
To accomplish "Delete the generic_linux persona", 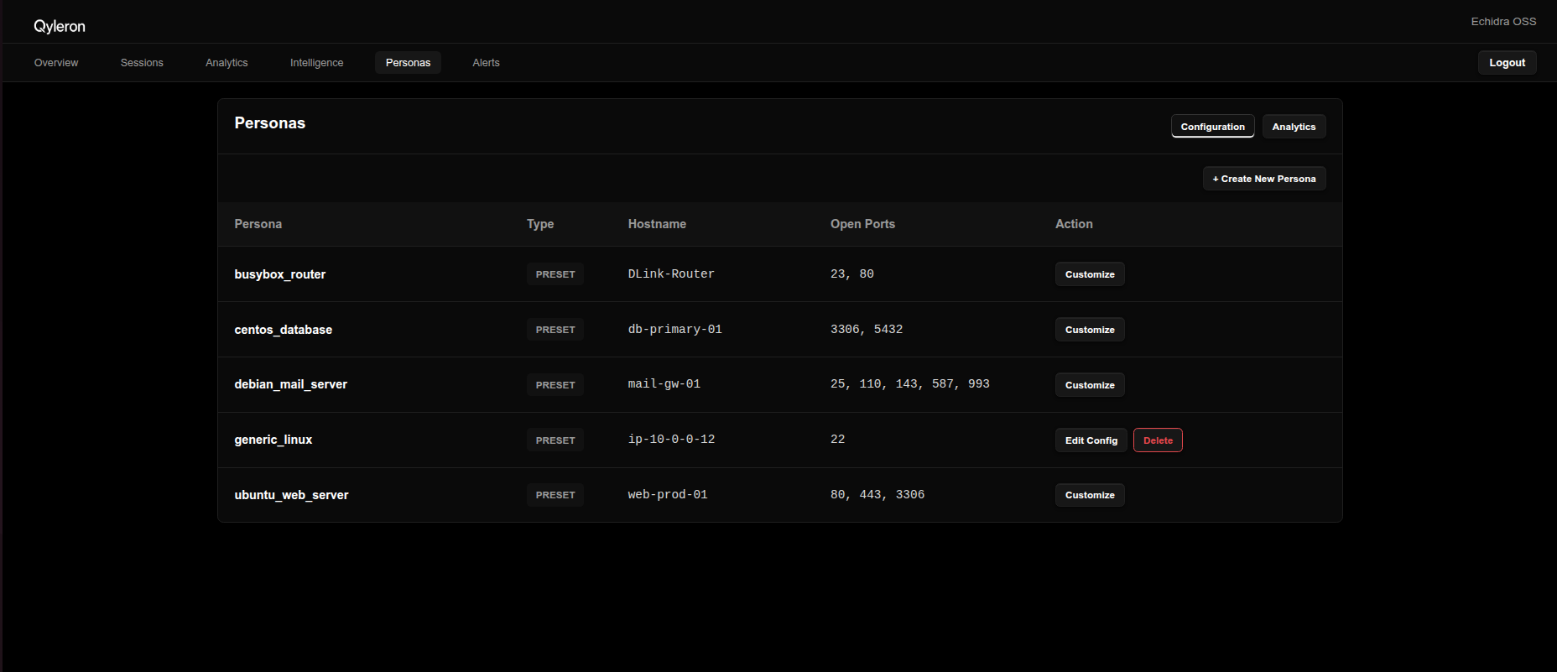I will click(1158, 440).
